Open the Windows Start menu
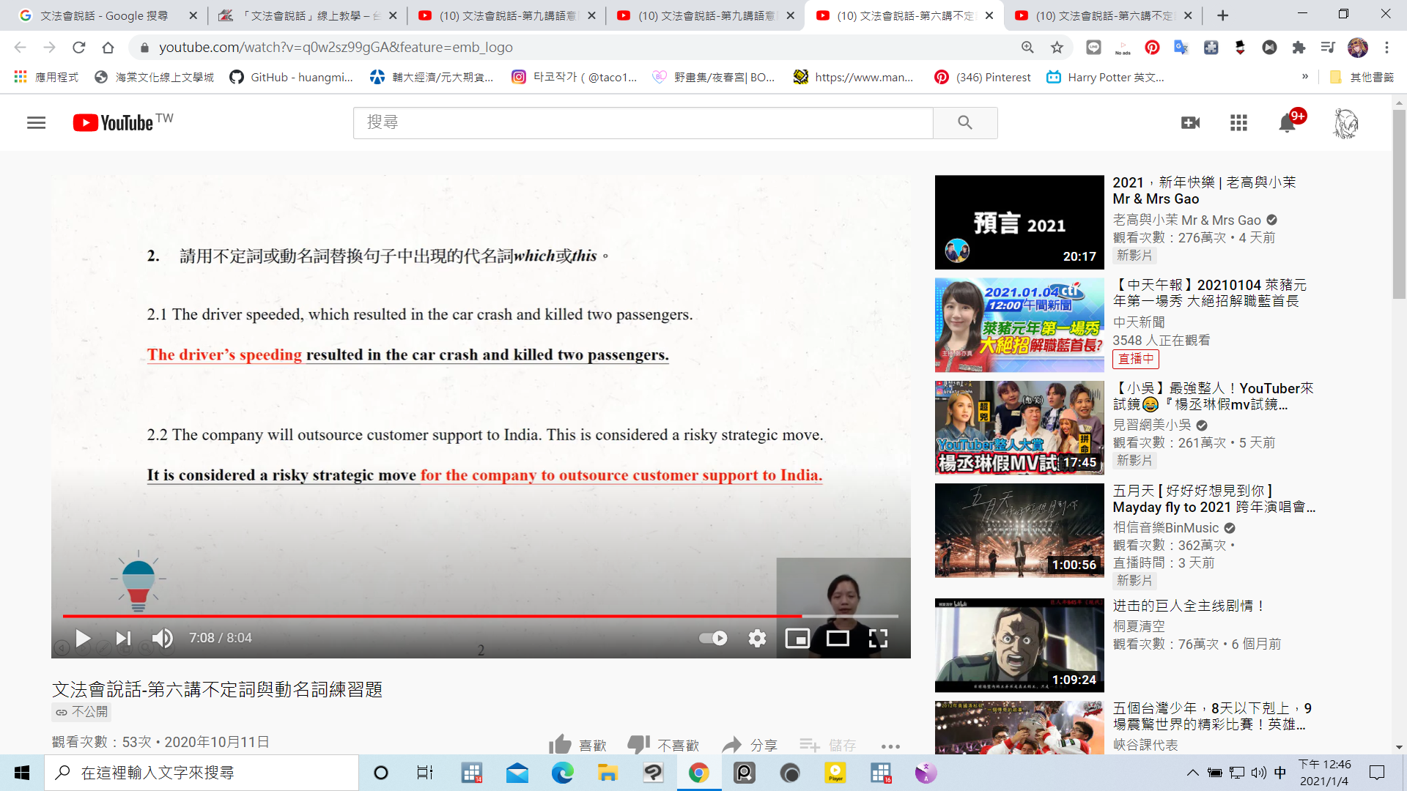The width and height of the screenshot is (1407, 791). coord(22,773)
